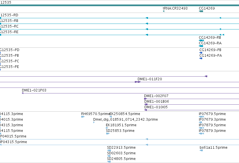Select protein CG14269-PB label

(210, 50)
